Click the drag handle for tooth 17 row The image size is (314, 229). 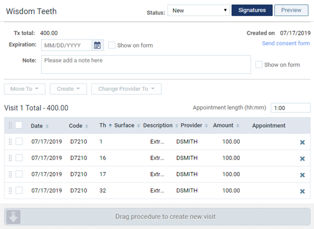coord(10,174)
